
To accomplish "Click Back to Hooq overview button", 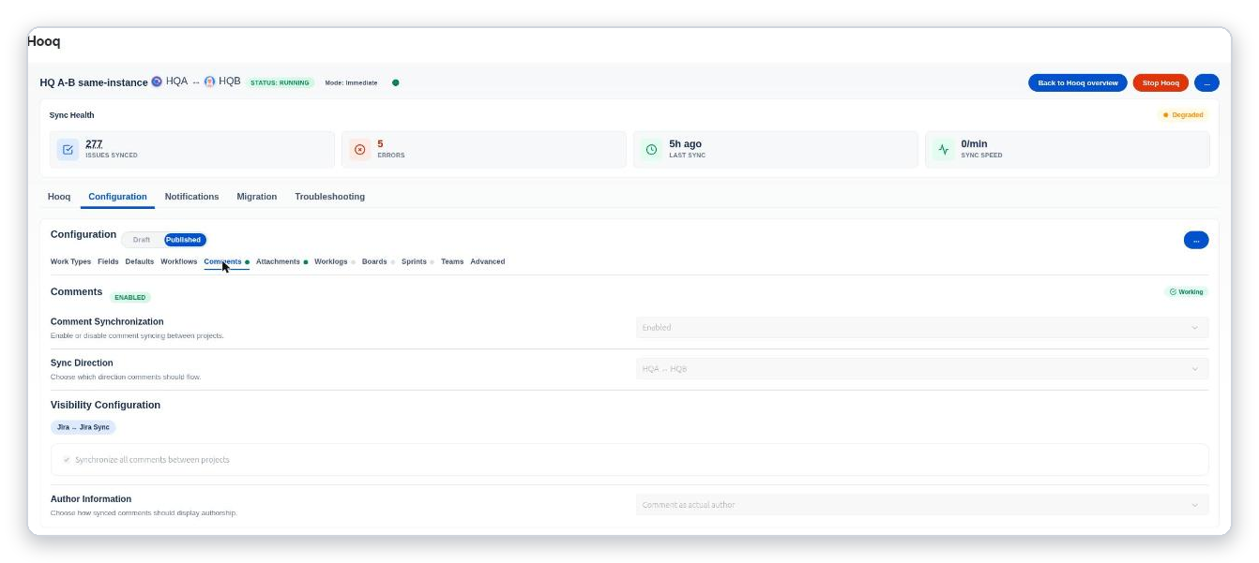I will point(1078,82).
